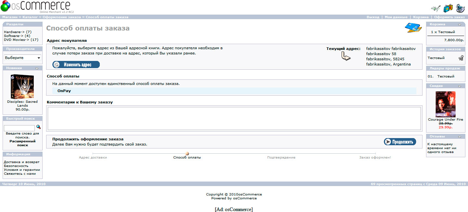Image resolution: width=468 pixels, height=212 pixels.
Task: Click the Courage Under Fire cover thumbnail
Action: tap(445, 104)
